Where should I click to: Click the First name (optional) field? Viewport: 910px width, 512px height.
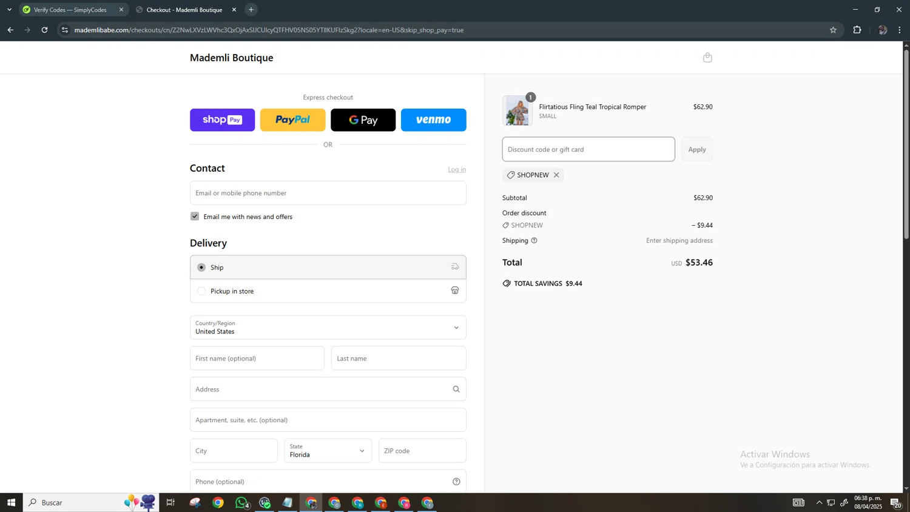(x=257, y=359)
